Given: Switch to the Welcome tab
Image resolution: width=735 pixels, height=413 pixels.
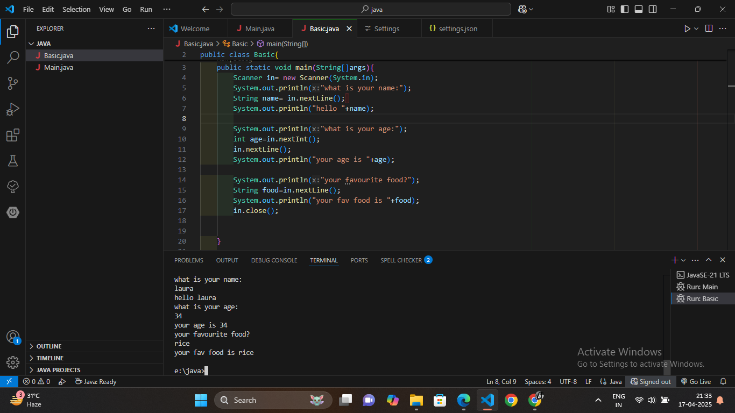Looking at the screenshot, I should (x=195, y=29).
